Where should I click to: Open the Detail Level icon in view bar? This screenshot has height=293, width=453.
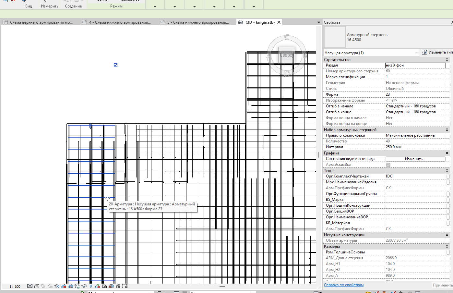click(30, 286)
